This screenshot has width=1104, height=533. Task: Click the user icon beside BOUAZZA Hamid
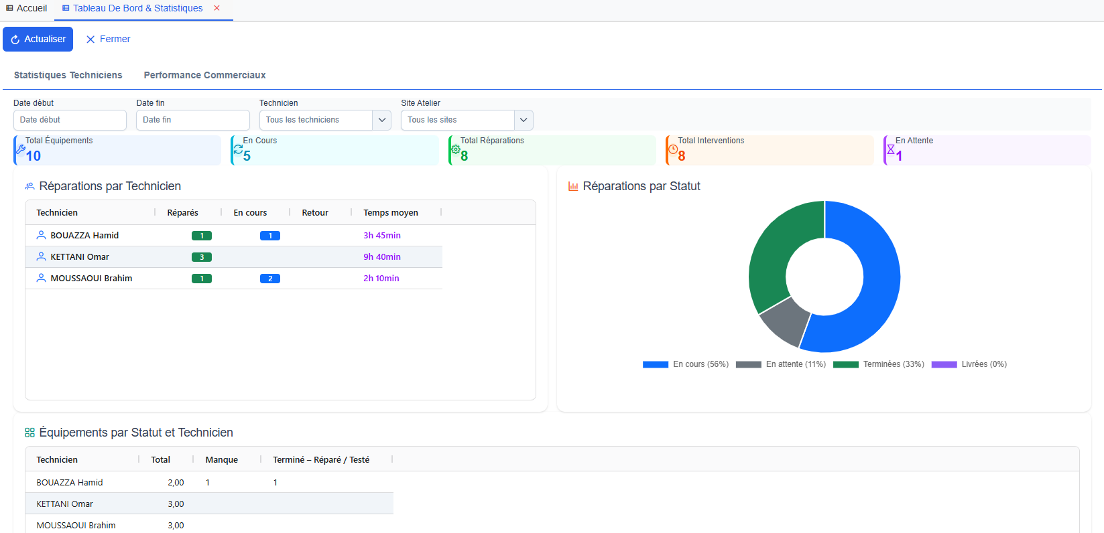coord(41,235)
